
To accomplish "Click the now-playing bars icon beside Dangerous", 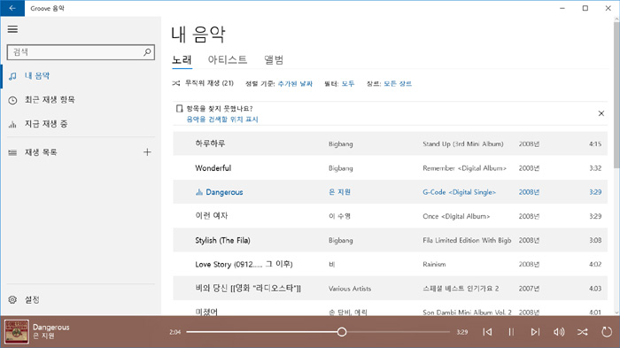I will 199,192.
